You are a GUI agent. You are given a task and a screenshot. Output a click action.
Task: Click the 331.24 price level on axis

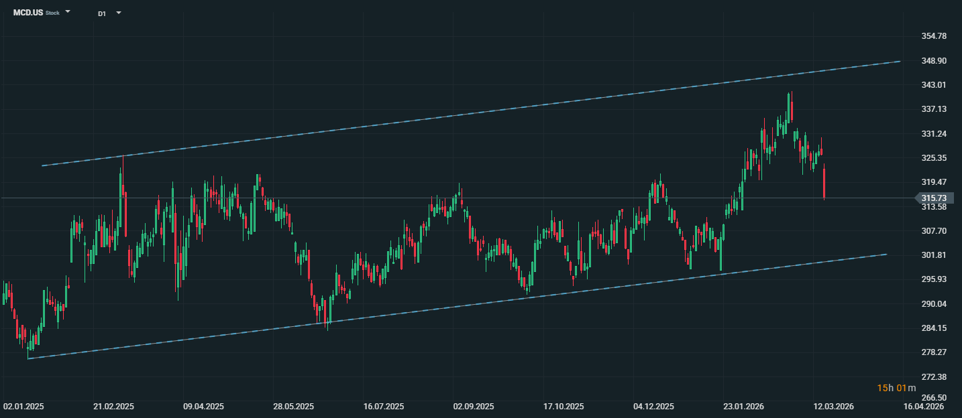pyautogui.click(x=933, y=134)
